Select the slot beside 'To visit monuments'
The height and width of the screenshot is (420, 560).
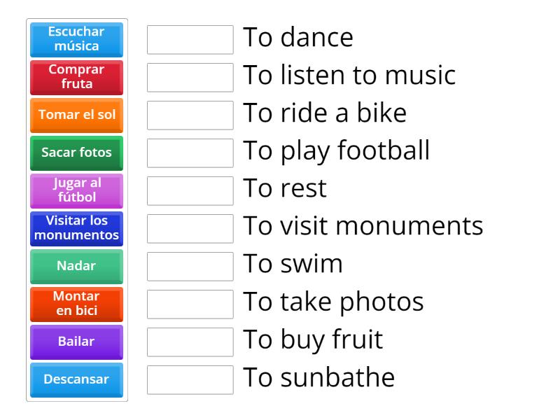tap(190, 229)
